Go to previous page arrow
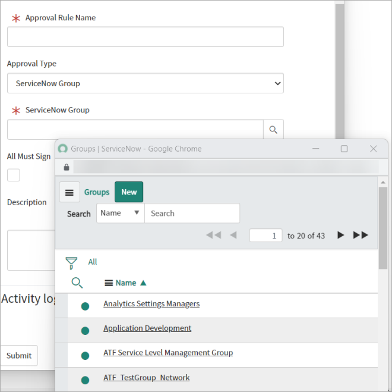This screenshot has width=392, height=392. 233,236
